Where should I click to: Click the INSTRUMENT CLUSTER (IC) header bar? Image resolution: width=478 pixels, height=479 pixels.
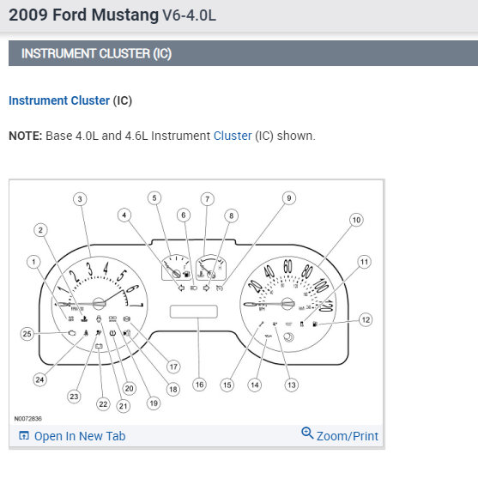click(243, 53)
